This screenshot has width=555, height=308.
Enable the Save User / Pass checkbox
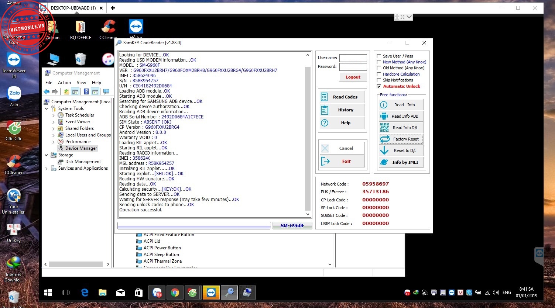click(x=379, y=56)
